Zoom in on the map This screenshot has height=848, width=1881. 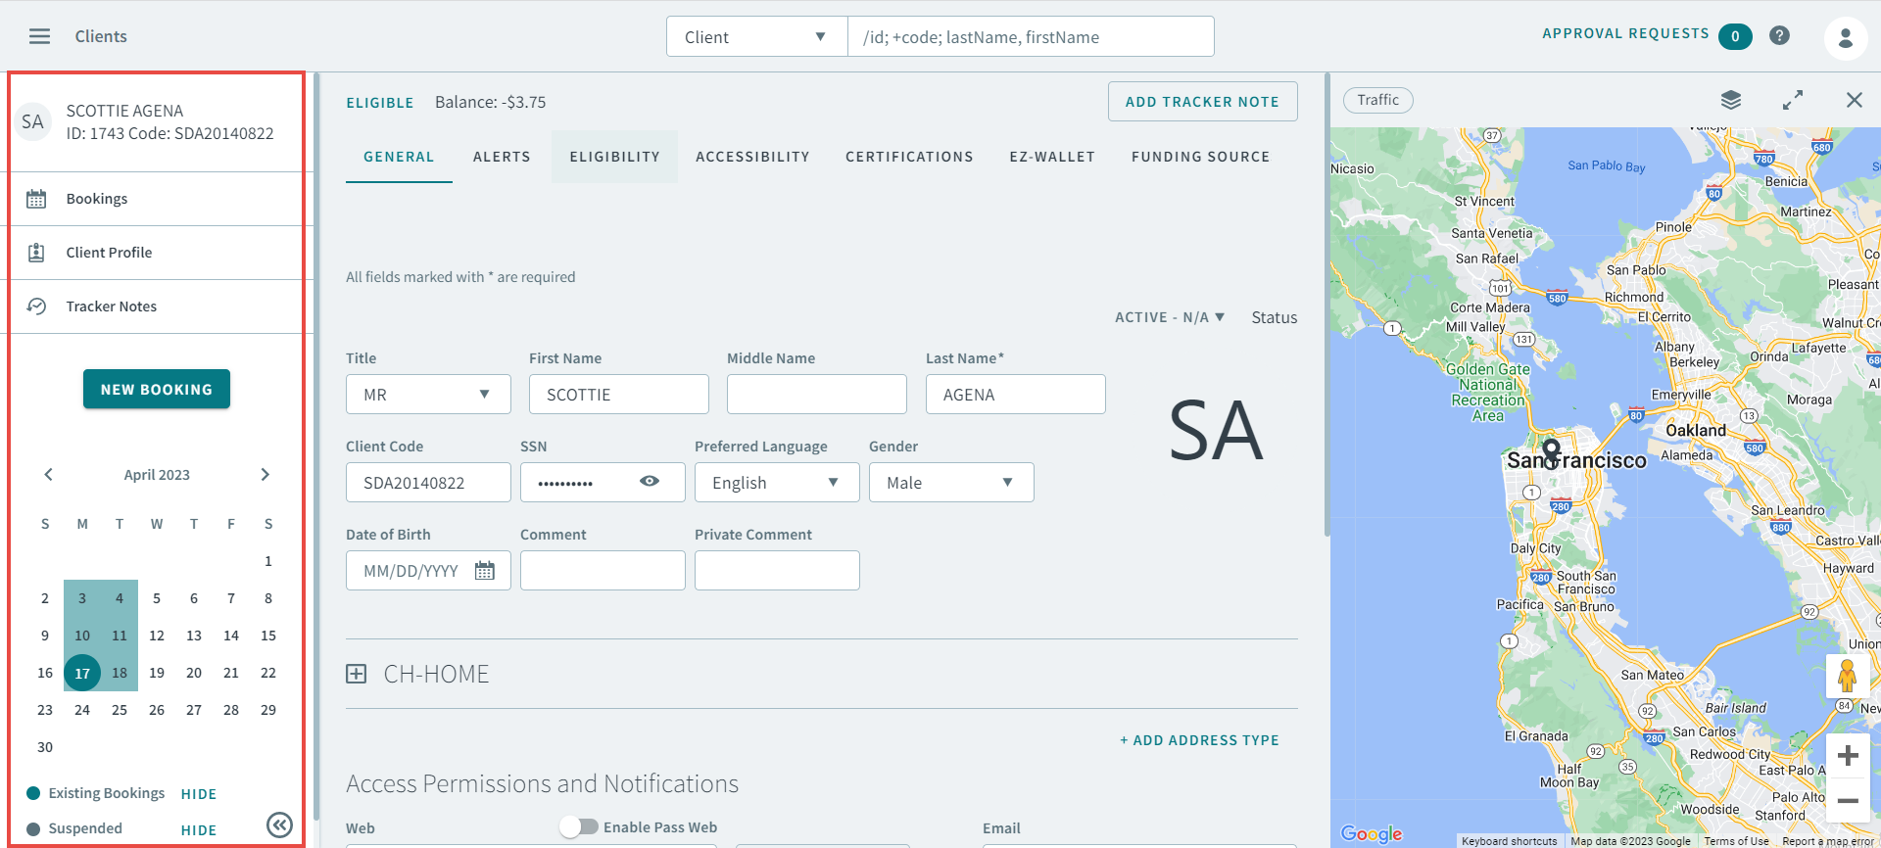pos(1847,755)
